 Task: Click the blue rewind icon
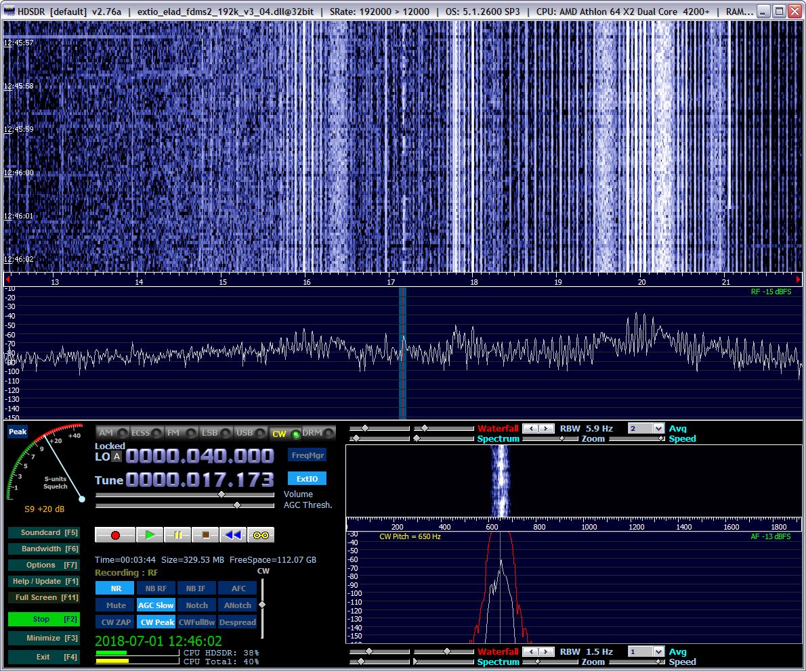(x=233, y=535)
